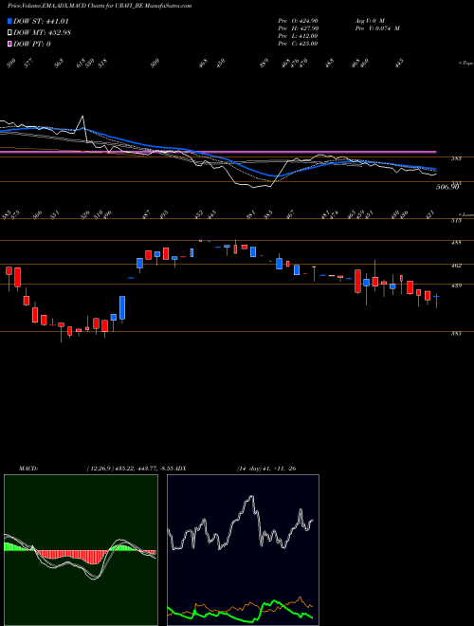The image size is (474, 626).
Task: Select the 'DOW MT: 452.98' label
Action: (42, 33)
